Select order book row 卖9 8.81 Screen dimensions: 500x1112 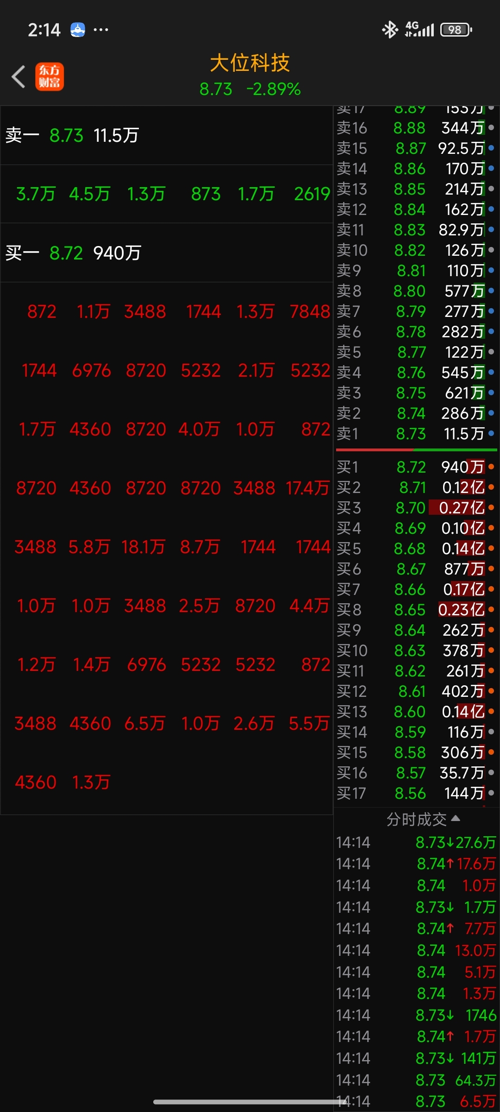(416, 270)
